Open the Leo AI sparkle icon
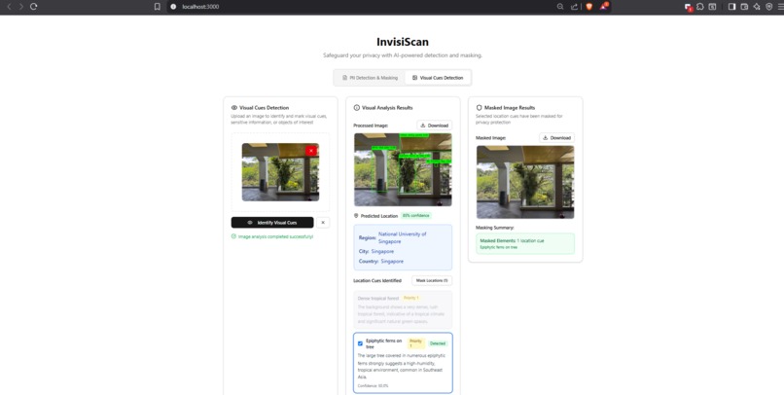This screenshot has height=395, width=784. 757,7
